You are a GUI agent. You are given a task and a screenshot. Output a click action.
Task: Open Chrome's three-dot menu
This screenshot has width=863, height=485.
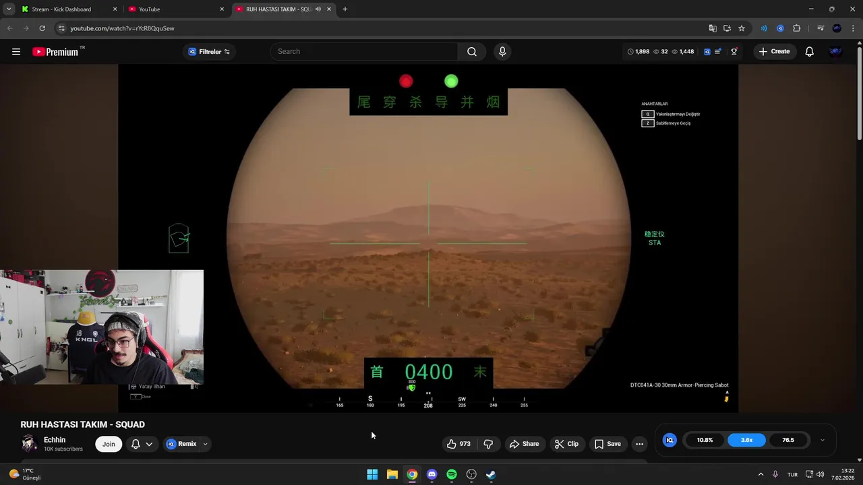[854, 28]
